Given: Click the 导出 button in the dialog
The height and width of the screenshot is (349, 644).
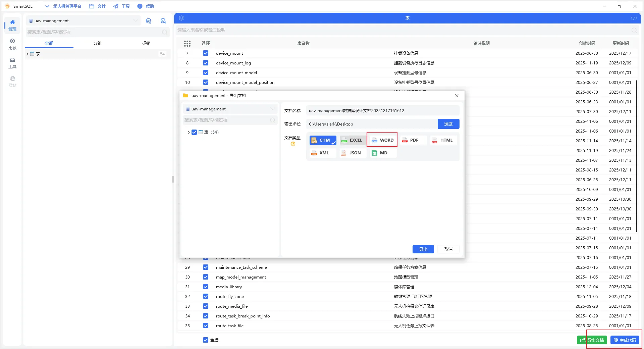Looking at the screenshot, I should coord(423,249).
